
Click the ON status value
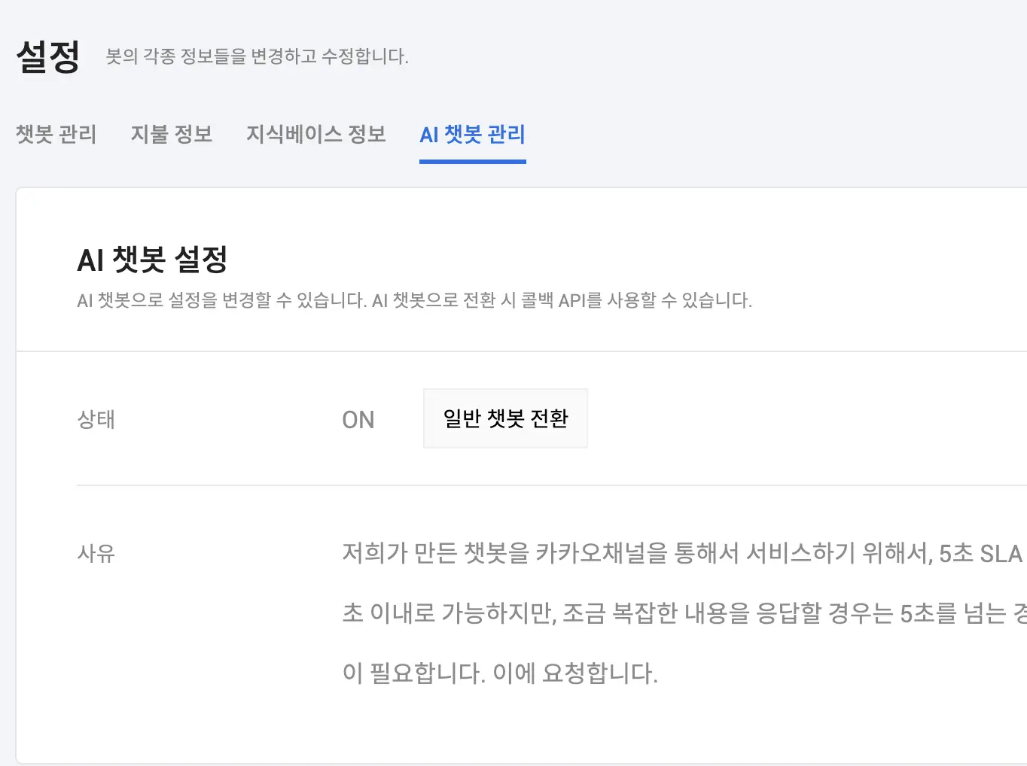coord(358,420)
